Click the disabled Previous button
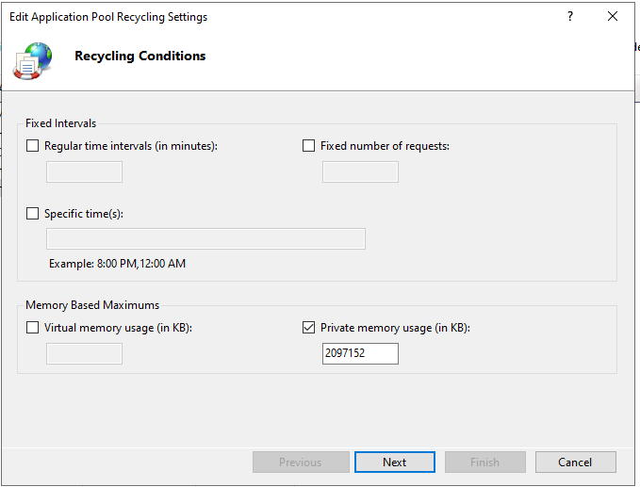Screen dimensions: 640x487 [301, 463]
